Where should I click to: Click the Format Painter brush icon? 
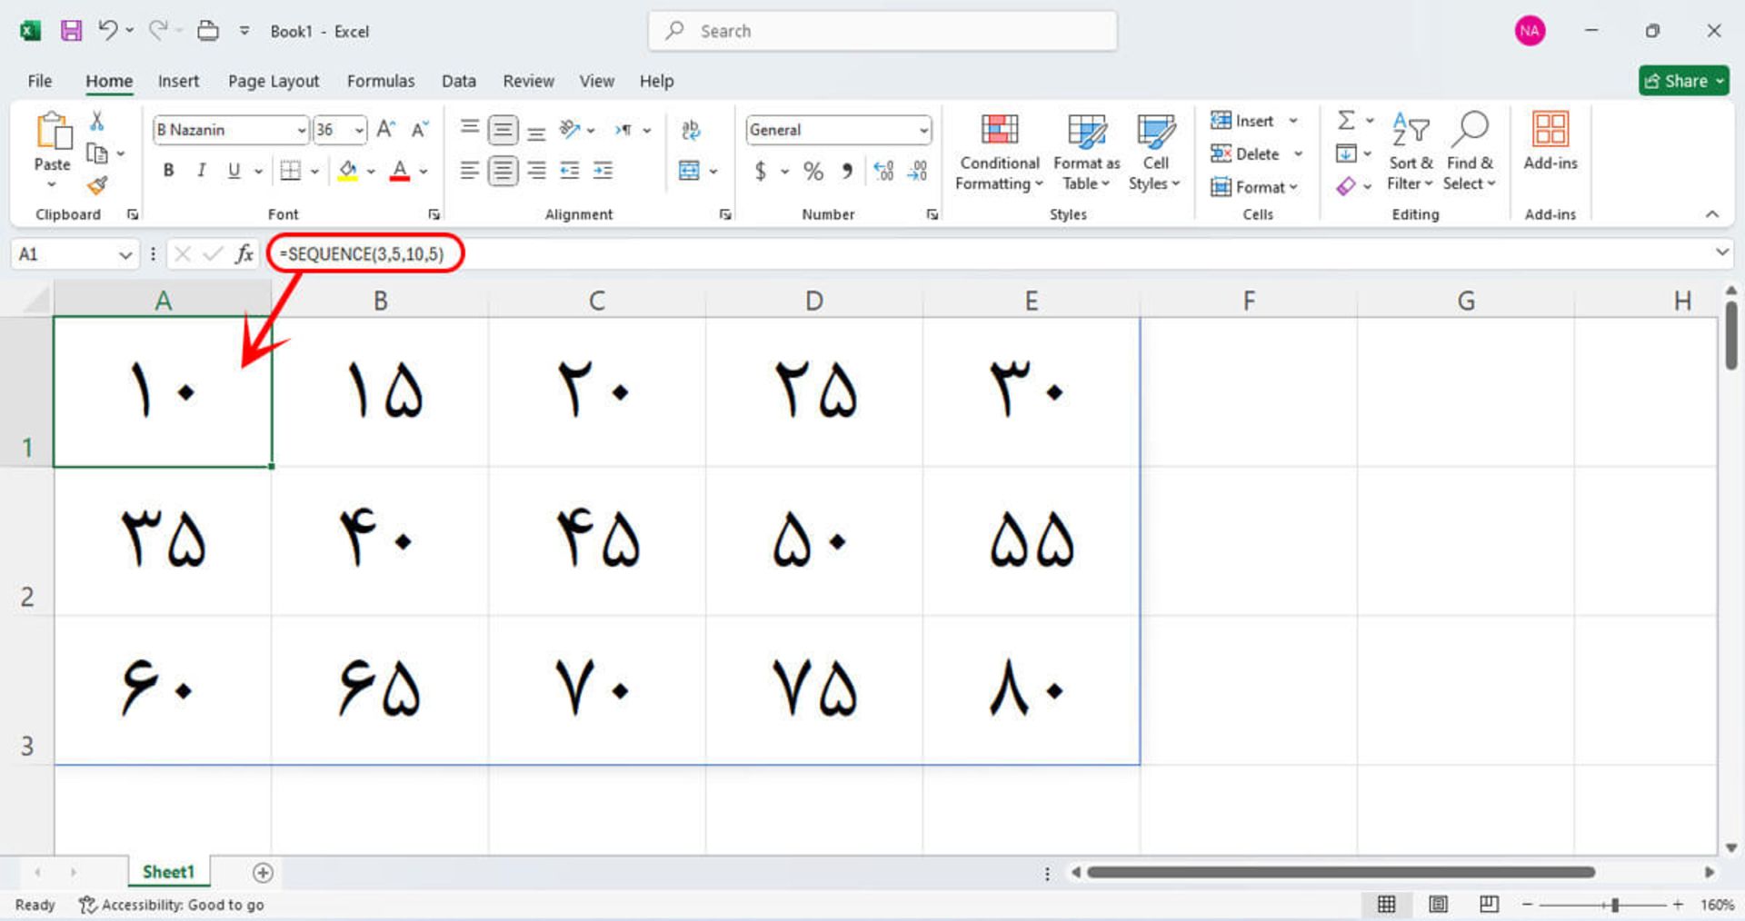97,186
